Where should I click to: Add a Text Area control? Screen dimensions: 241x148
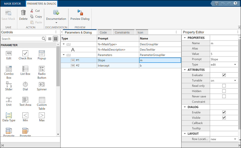click(x=25, y=102)
